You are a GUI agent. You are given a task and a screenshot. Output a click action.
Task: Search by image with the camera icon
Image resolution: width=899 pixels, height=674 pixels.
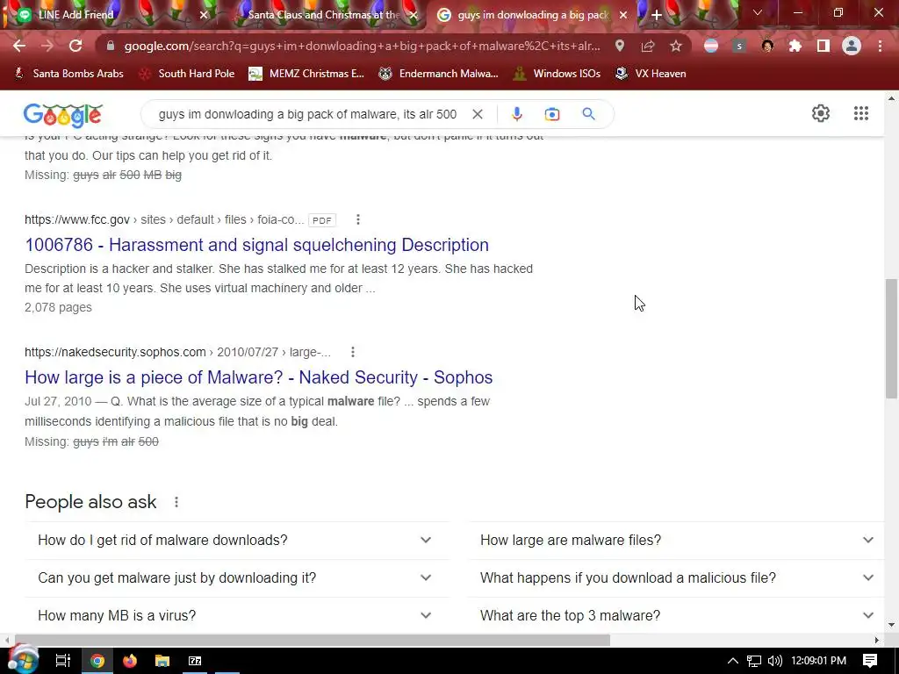[x=552, y=114]
